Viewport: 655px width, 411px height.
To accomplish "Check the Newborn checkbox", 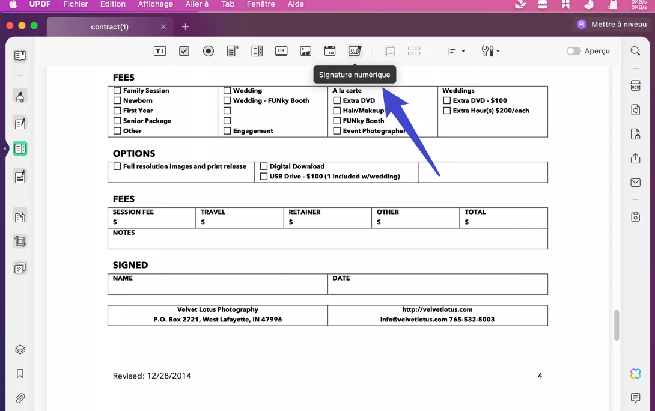I will point(117,100).
